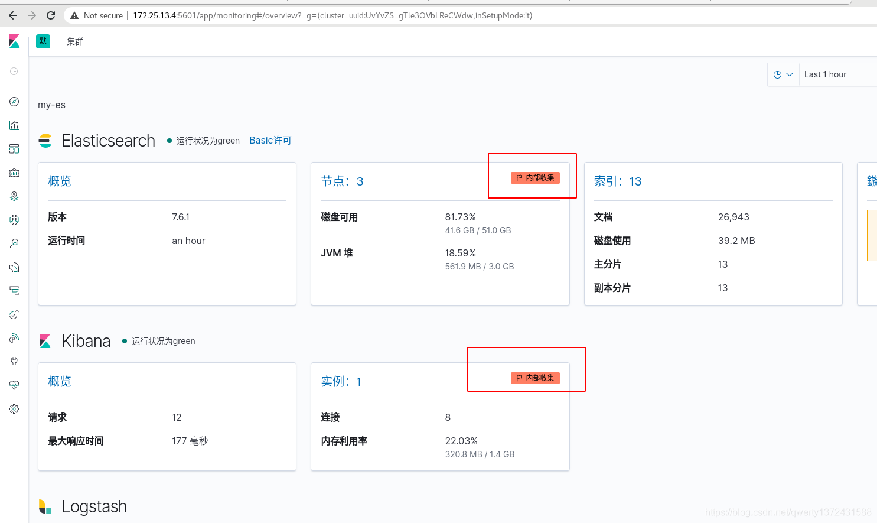
Task: Click 主分片 primary shards label
Action: click(608, 264)
